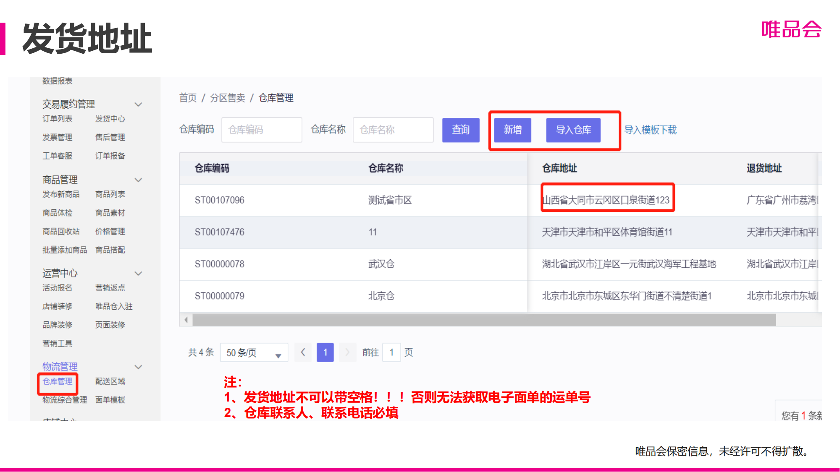Open 商品搭配 in sidebar
This screenshot has height=472, width=840.
110,250
